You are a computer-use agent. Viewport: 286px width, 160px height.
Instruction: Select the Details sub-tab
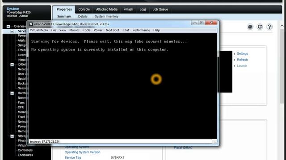point(83,16)
